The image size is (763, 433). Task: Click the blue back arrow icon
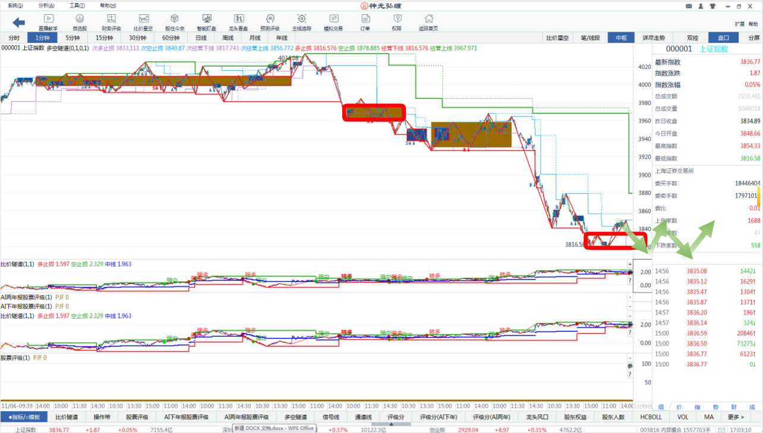coord(19,23)
